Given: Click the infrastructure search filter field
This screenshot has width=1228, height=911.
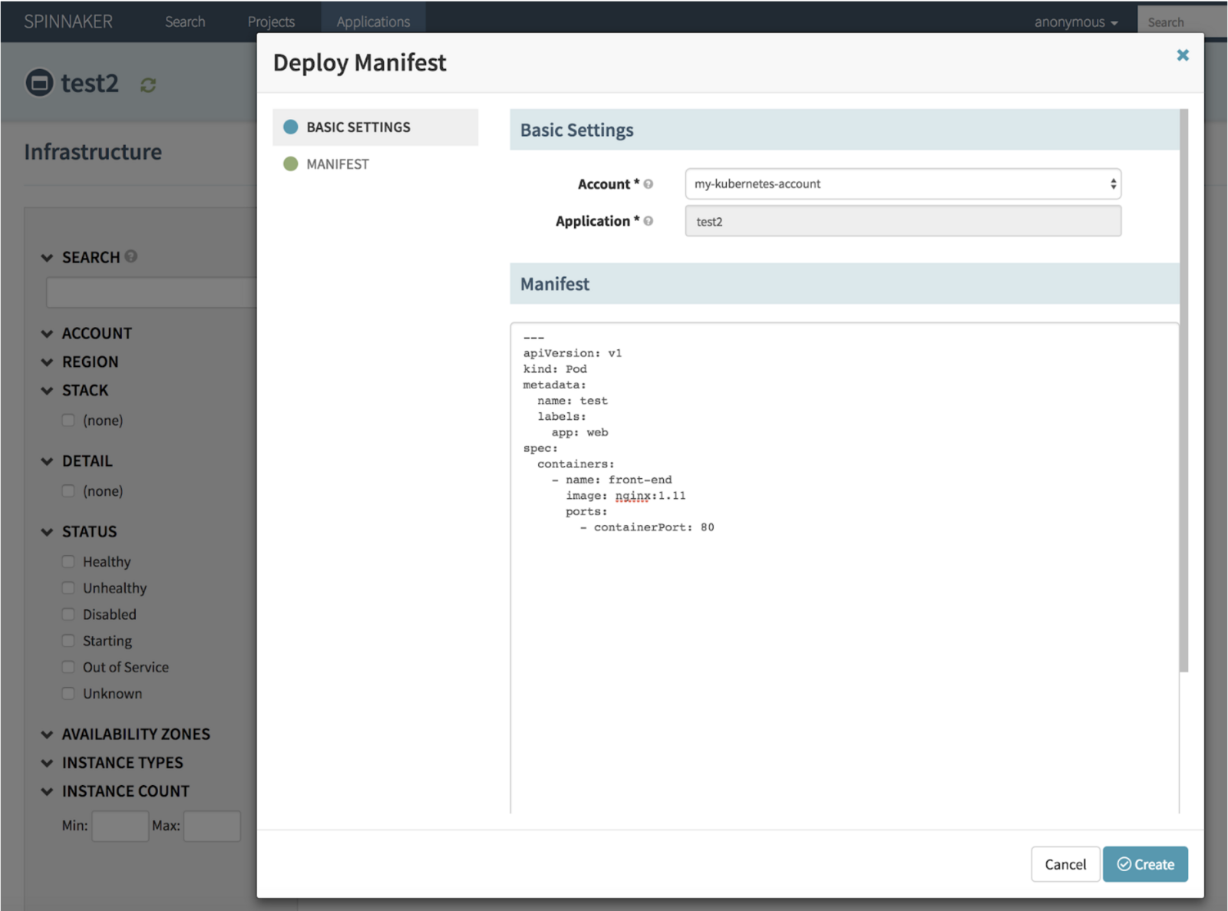Looking at the screenshot, I should point(151,292).
